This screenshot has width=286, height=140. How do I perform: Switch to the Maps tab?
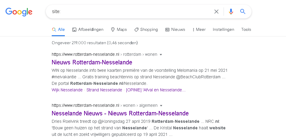tap(119, 29)
